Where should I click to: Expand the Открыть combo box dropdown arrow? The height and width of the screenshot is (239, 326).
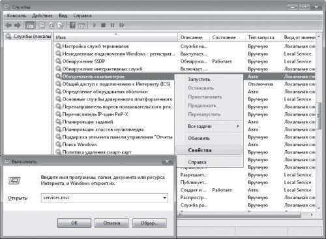pyautogui.click(x=165, y=198)
